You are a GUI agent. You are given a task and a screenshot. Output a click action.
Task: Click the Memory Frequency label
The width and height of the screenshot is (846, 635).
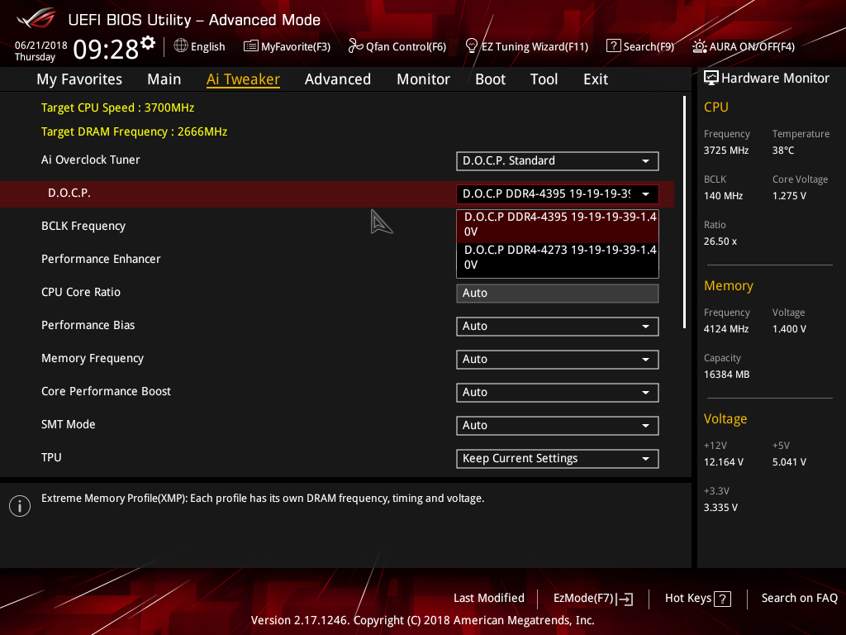coord(93,358)
